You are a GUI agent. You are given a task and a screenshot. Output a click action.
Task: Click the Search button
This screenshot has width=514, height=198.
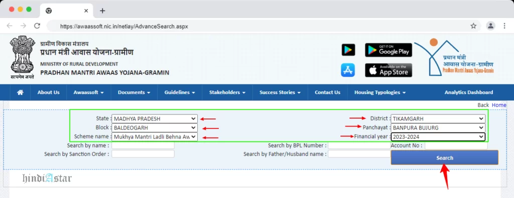pos(445,158)
